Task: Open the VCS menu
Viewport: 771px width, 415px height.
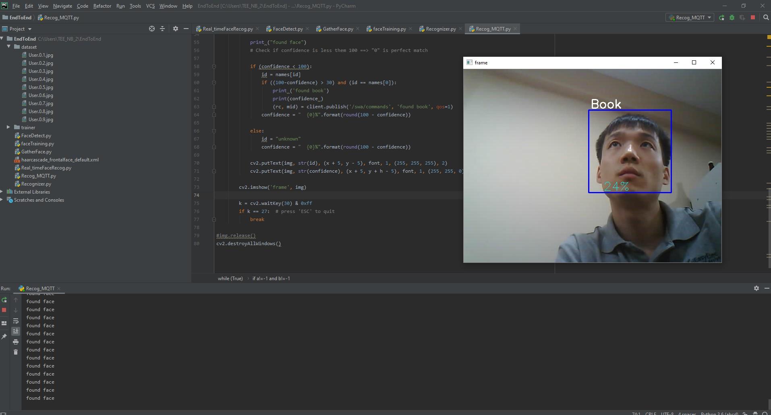Action: click(x=150, y=6)
